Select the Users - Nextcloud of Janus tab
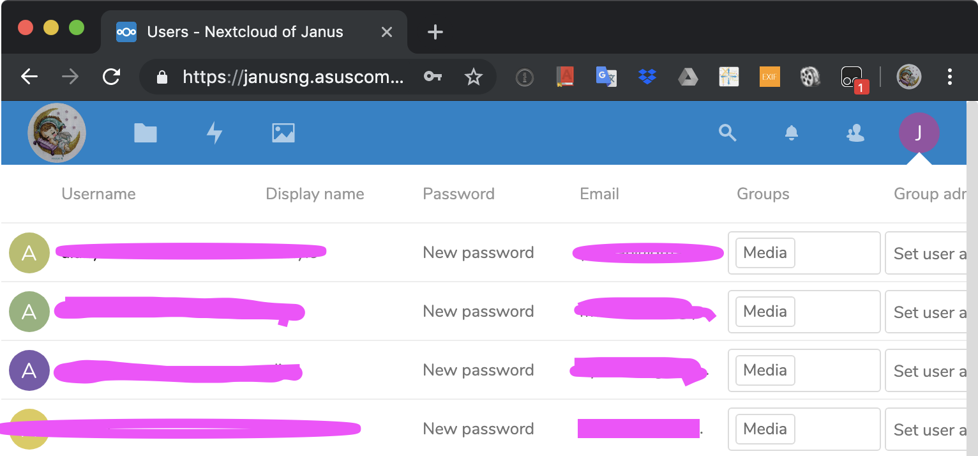 click(245, 32)
